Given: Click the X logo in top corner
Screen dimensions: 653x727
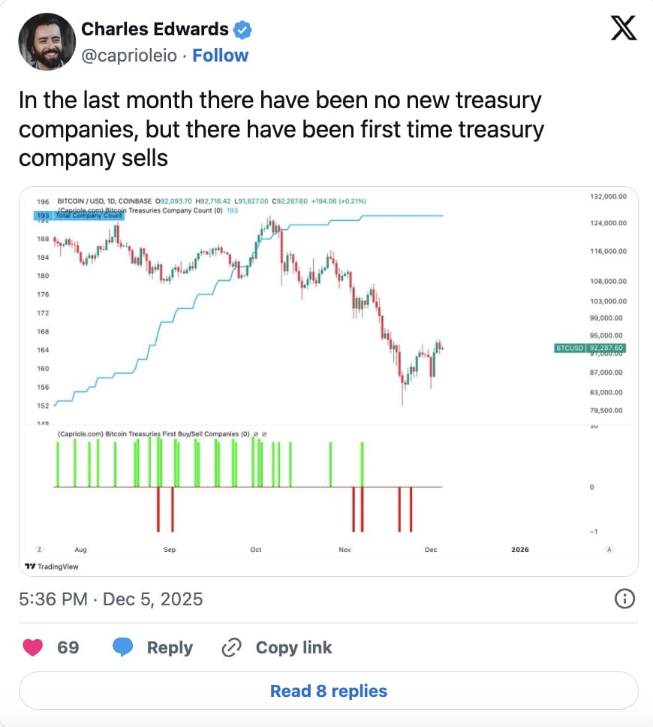Looking at the screenshot, I should pyautogui.click(x=624, y=28).
